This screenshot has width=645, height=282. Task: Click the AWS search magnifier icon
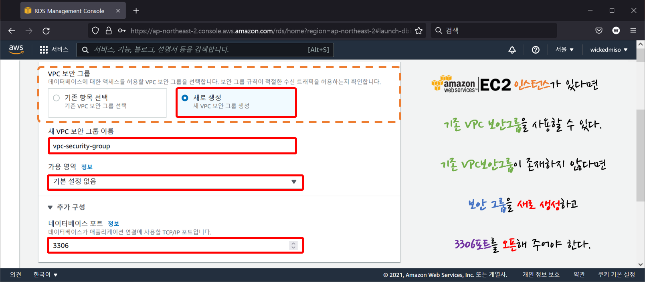pyautogui.click(x=85, y=50)
